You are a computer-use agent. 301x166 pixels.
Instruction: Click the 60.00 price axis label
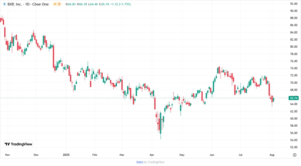click(294, 119)
